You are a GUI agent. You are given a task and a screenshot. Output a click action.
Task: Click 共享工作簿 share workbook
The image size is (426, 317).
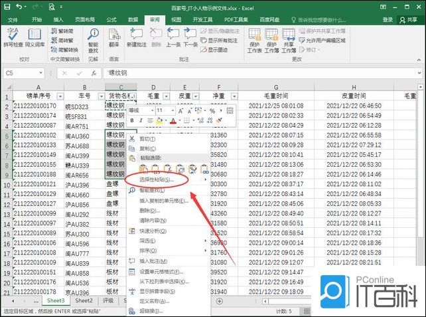click(289, 41)
